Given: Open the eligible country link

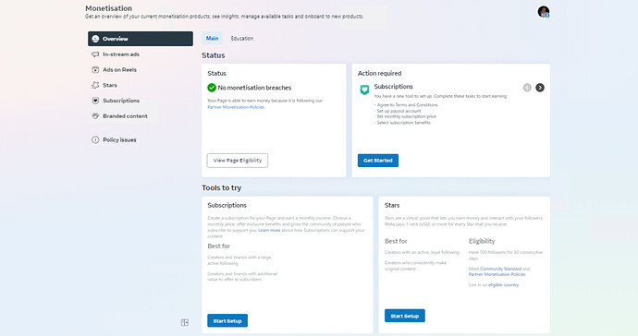Looking at the screenshot, I should coord(503,285).
